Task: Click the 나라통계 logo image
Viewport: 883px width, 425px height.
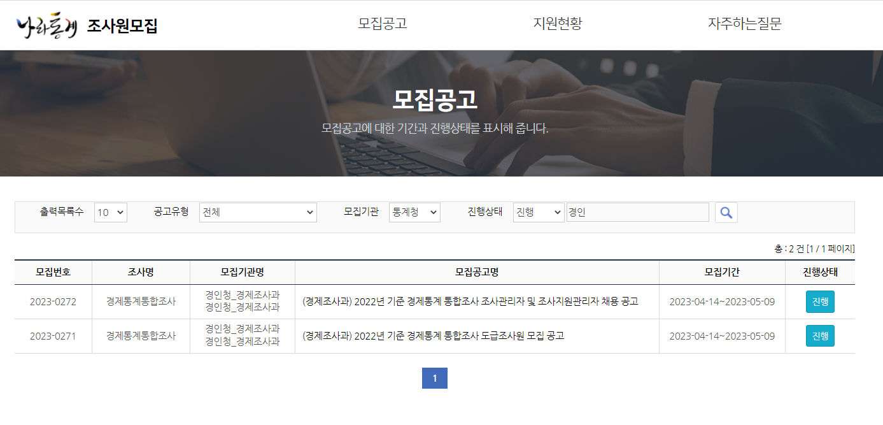Action: [47, 25]
